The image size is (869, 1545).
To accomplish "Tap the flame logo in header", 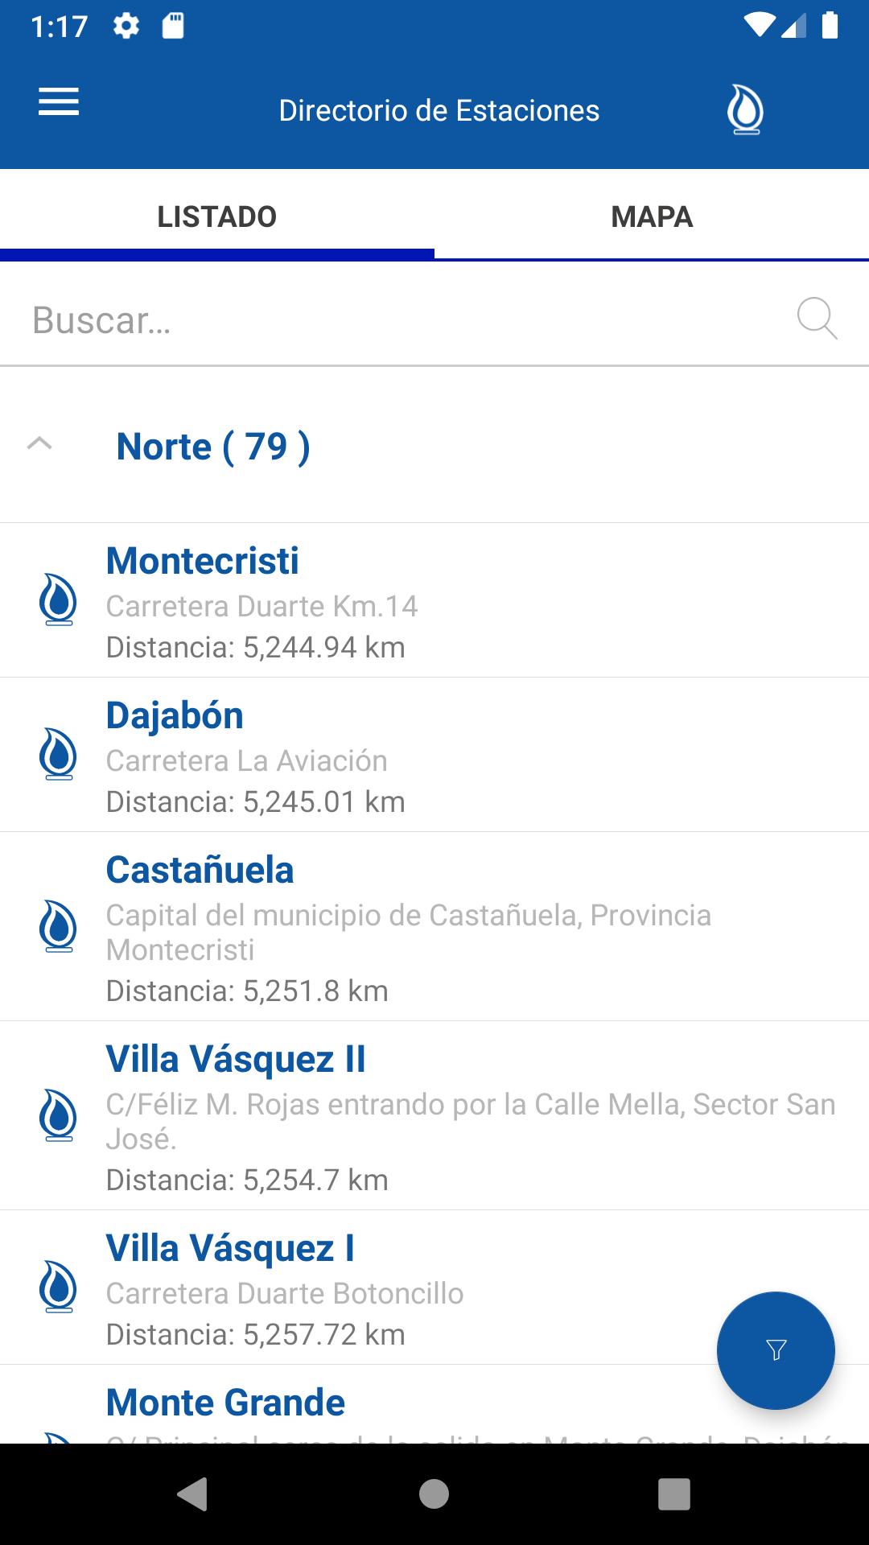I will 745,109.
